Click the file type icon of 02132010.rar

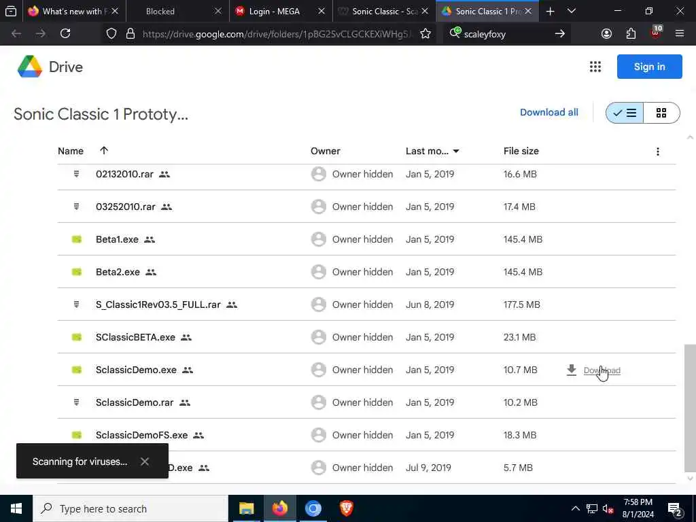(76, 174)
